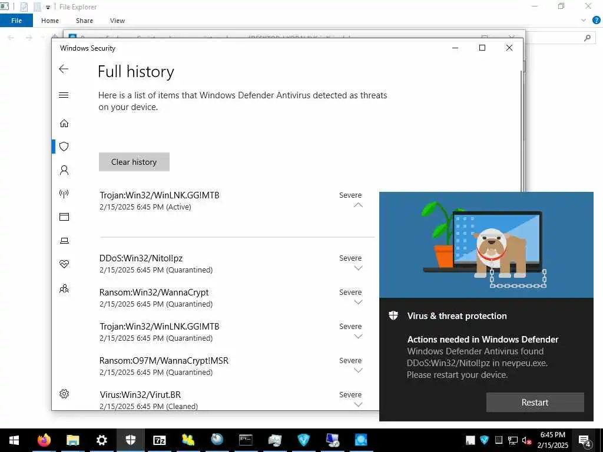Click File Explorer forward navigation arrow

pyautogui.click(x=29, y=37)
